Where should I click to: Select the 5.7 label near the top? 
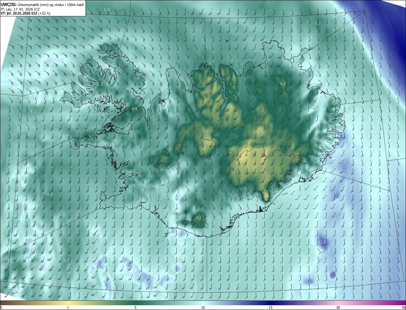click(318, 23)
